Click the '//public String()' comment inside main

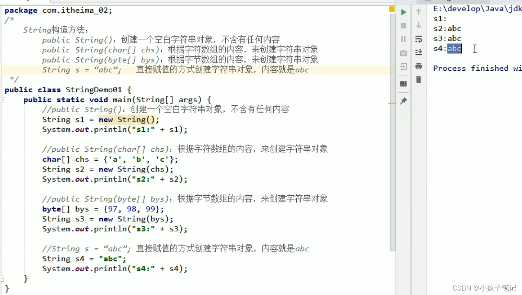(82, 109)
